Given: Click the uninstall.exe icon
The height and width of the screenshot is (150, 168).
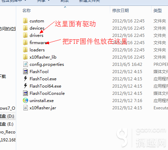Looking at the screenshot, I should pos(25,100).
